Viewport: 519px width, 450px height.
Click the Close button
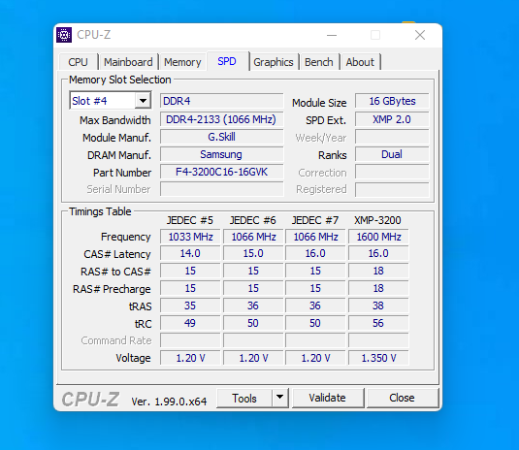(x=403, y=398)
